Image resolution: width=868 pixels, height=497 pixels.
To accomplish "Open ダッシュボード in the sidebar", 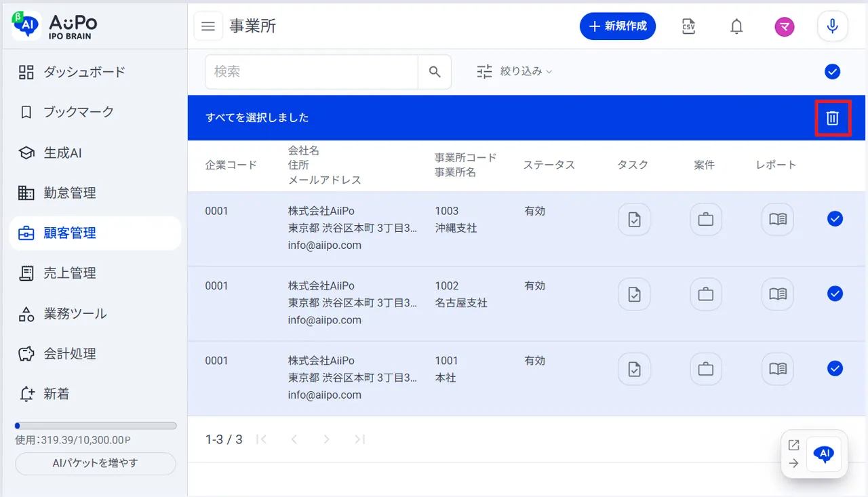I will click(x=96, y=73).
